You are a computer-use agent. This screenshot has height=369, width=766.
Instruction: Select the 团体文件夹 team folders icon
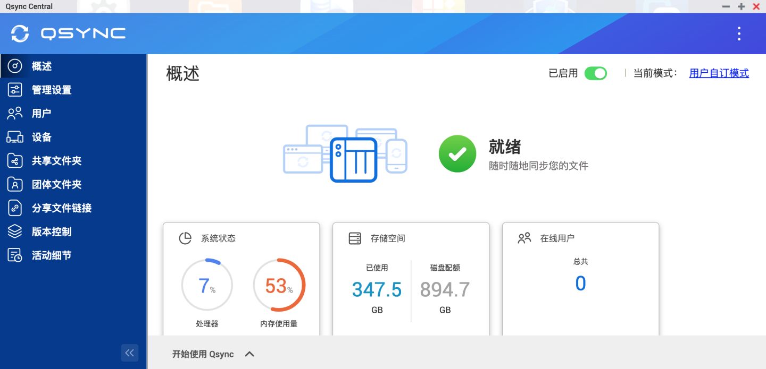click(x=16, y=184)
